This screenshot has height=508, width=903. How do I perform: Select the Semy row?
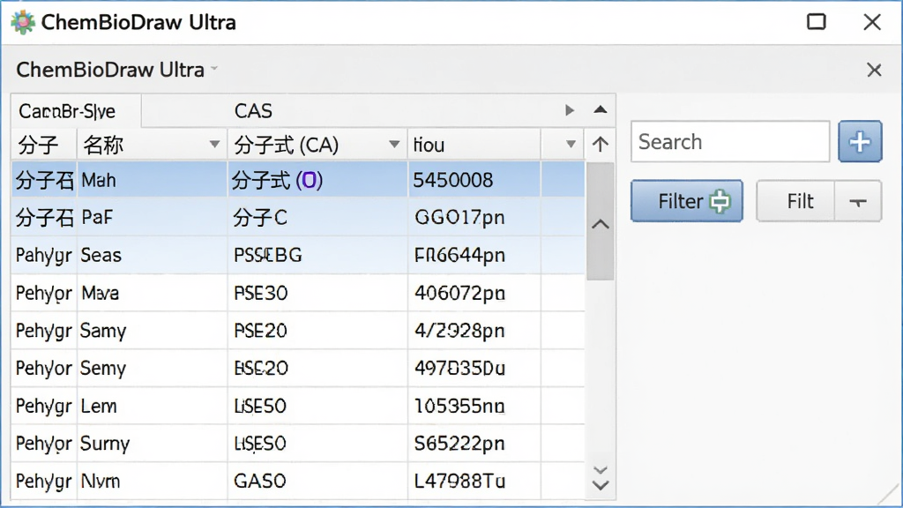click(298, 368)
